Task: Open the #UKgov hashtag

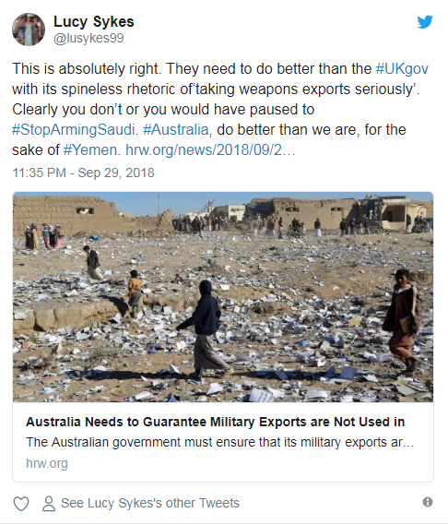Action: (x=402, y=69)
